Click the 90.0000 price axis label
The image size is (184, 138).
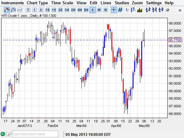[175, 83]
